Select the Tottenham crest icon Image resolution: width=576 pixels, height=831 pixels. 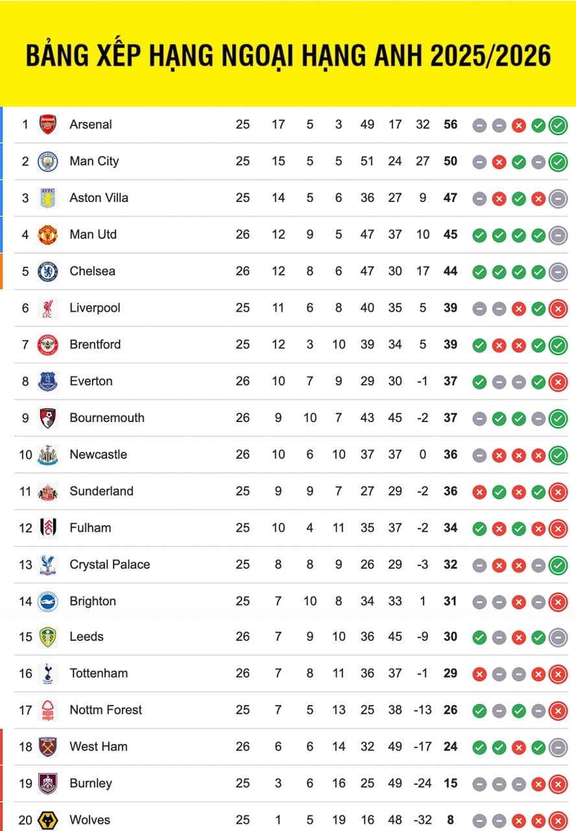(48, 673)
